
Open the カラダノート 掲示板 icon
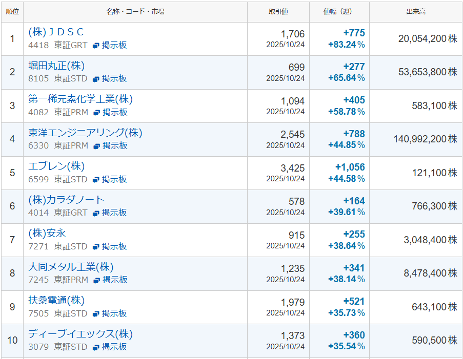[96, 213]
